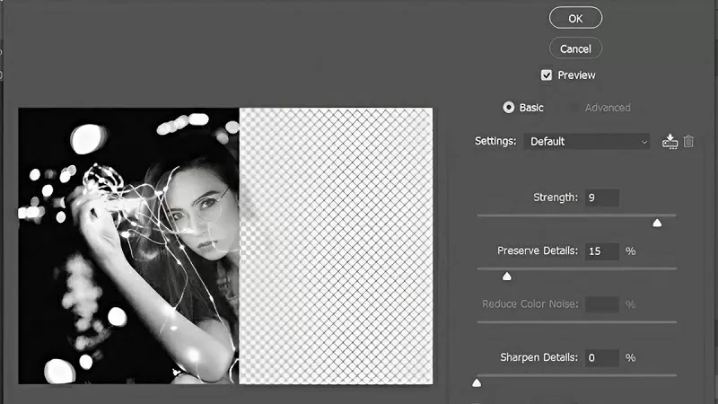Select the Basic radio button
The image size is (718, 404).
tap(509, 108)
